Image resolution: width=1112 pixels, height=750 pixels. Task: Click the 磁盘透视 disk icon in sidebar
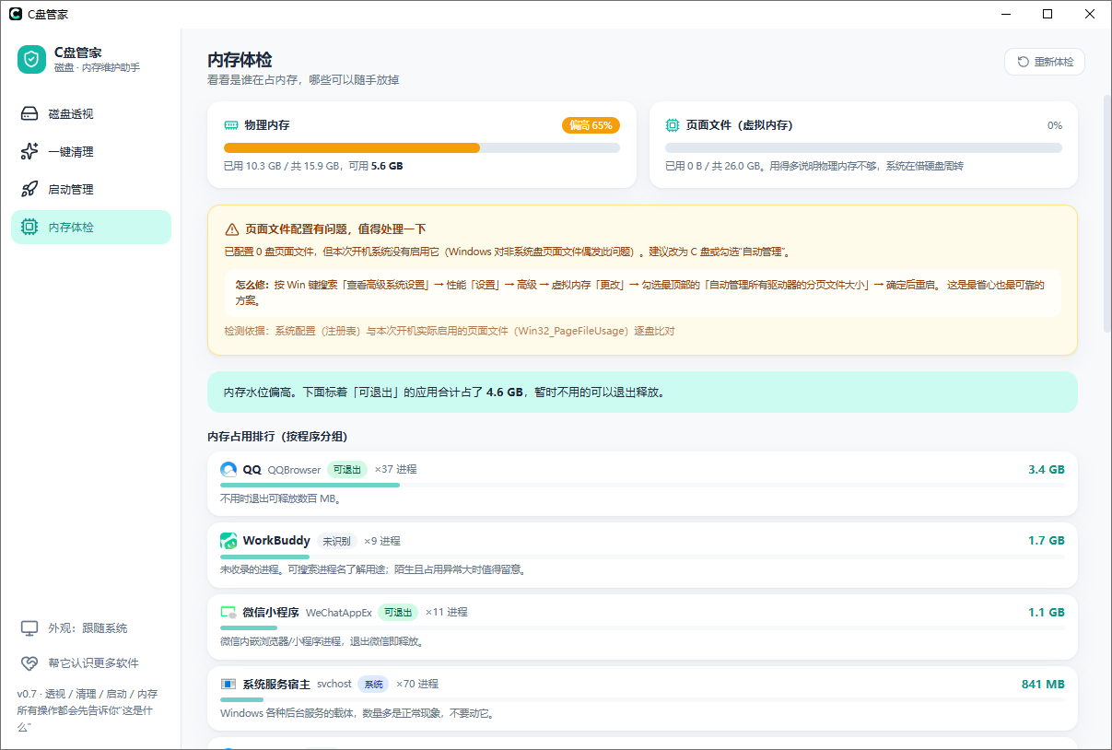[29, 113]
